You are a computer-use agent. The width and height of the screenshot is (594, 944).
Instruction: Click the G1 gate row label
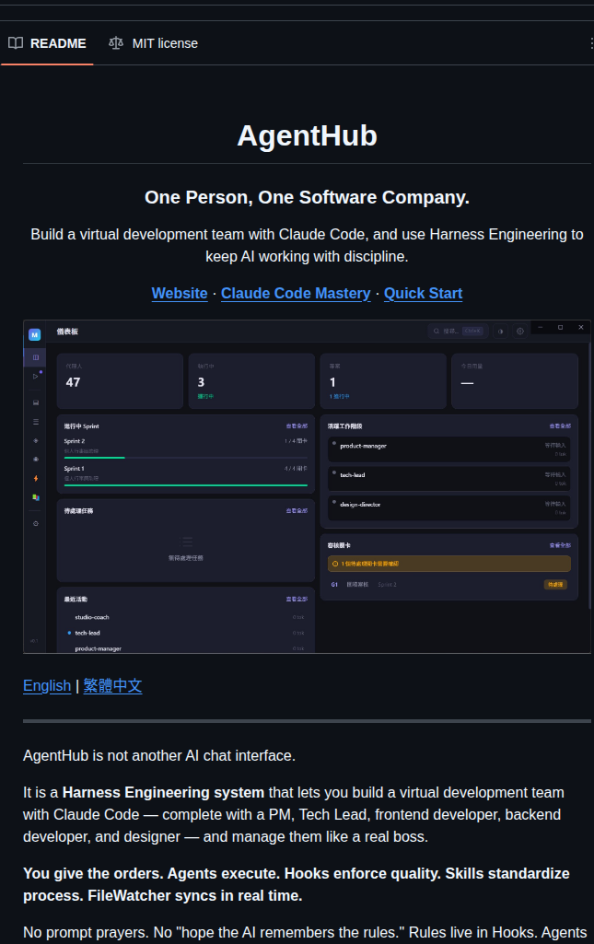334,585
